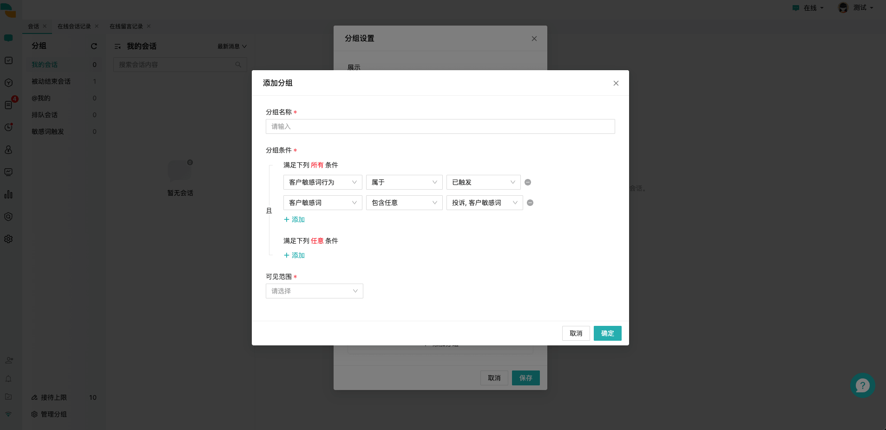Open the 属于 operator dropdown

point(404,182)
